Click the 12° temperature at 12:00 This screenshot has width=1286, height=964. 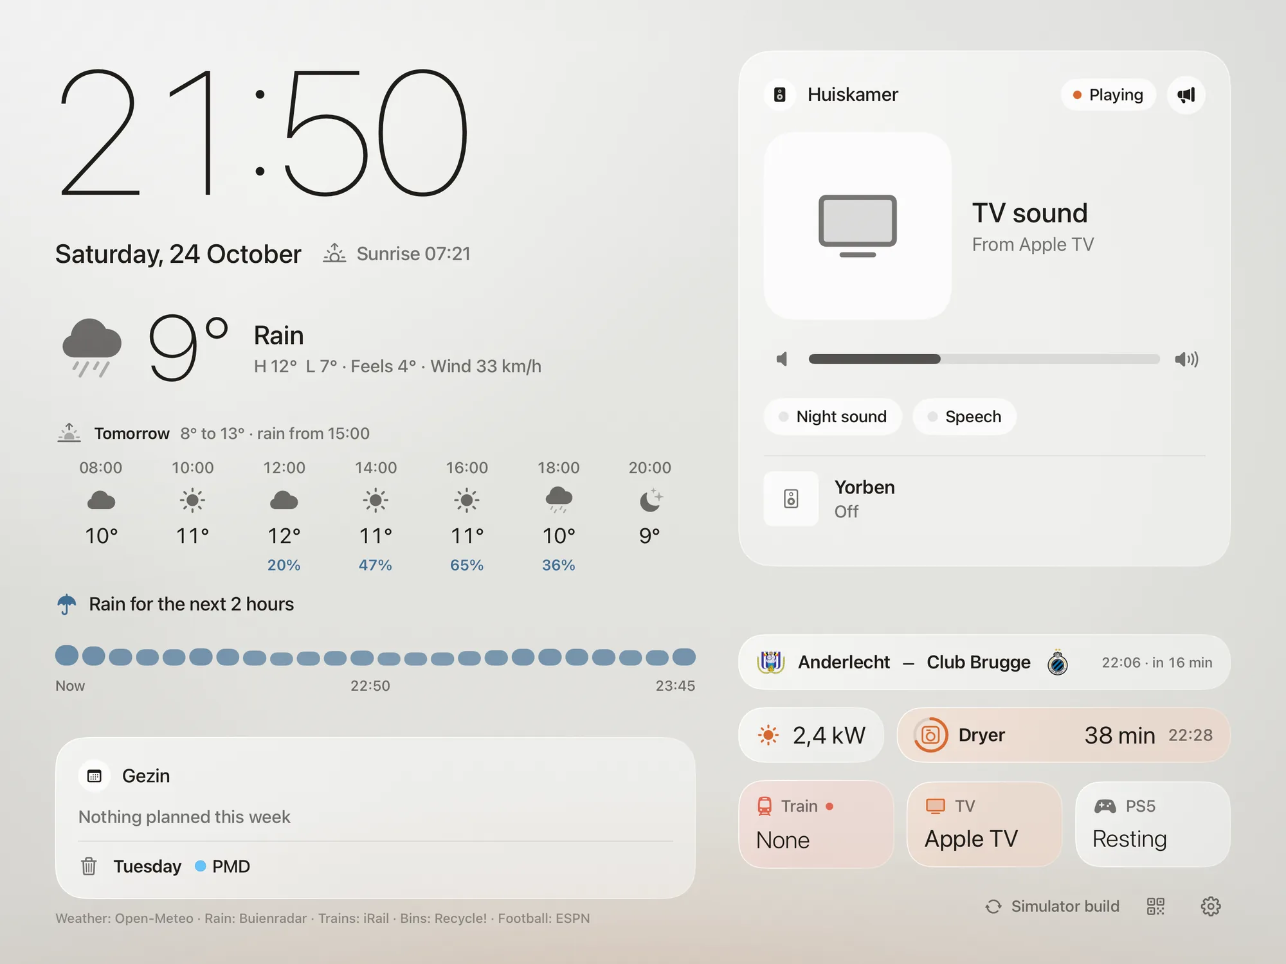284,535
